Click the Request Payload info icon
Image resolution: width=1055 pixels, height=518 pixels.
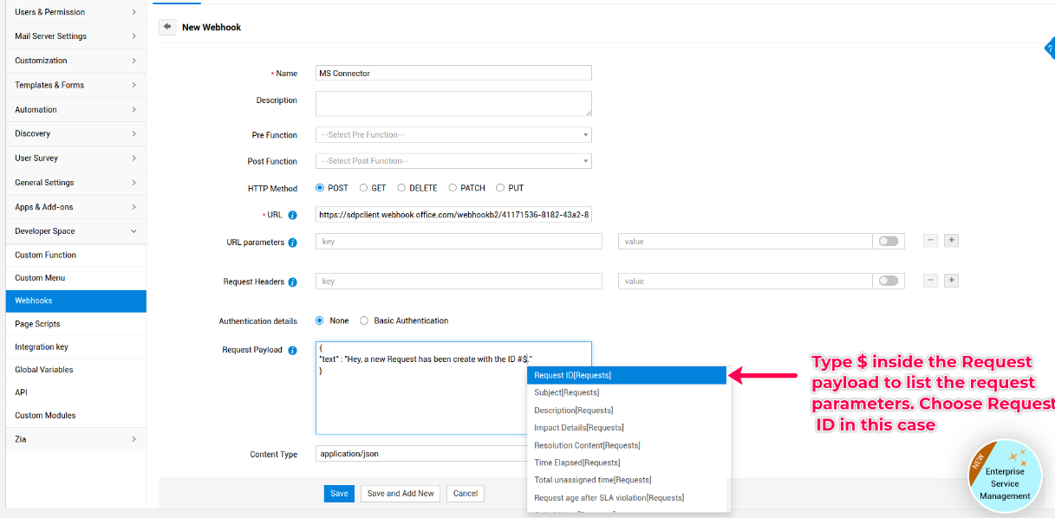tap(292, 351)
